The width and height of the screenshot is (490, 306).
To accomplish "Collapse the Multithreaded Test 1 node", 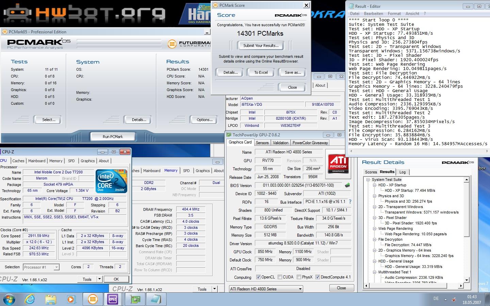I will [x=374, y=272].
